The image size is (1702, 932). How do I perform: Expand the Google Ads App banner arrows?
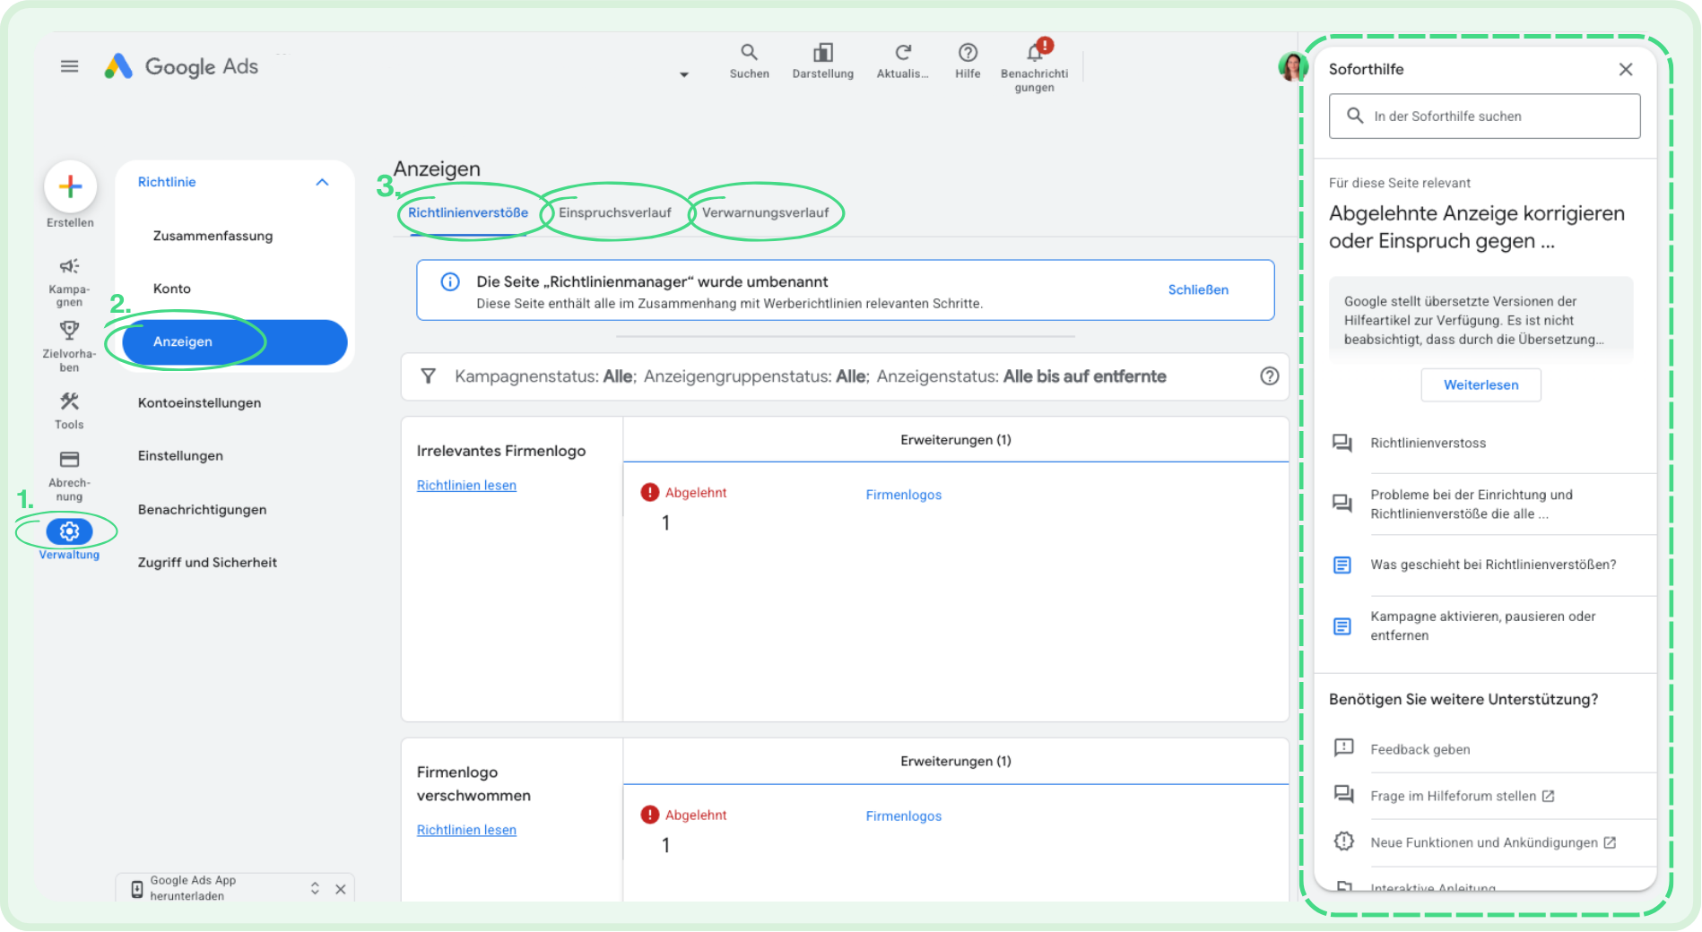pos(315,888)
